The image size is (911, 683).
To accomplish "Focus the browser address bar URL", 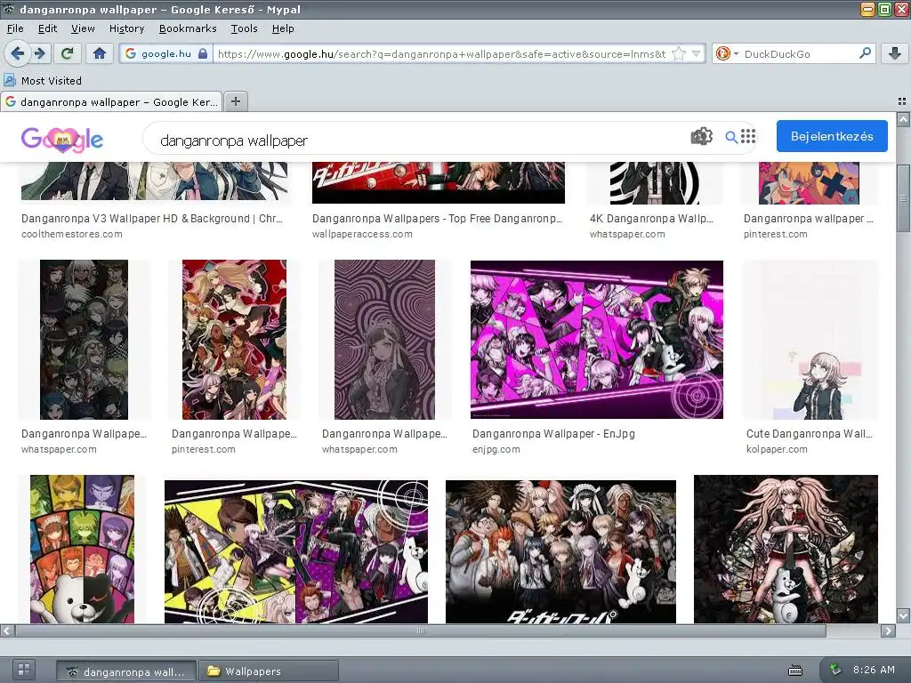I will (441, 54).
